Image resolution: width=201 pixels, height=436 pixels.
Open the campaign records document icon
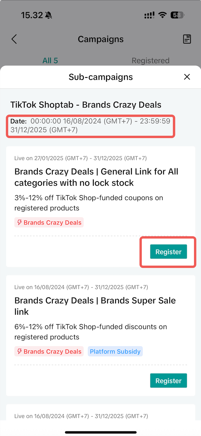pos(187,39)
